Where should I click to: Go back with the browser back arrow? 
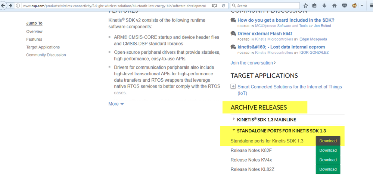pos(3,6)
